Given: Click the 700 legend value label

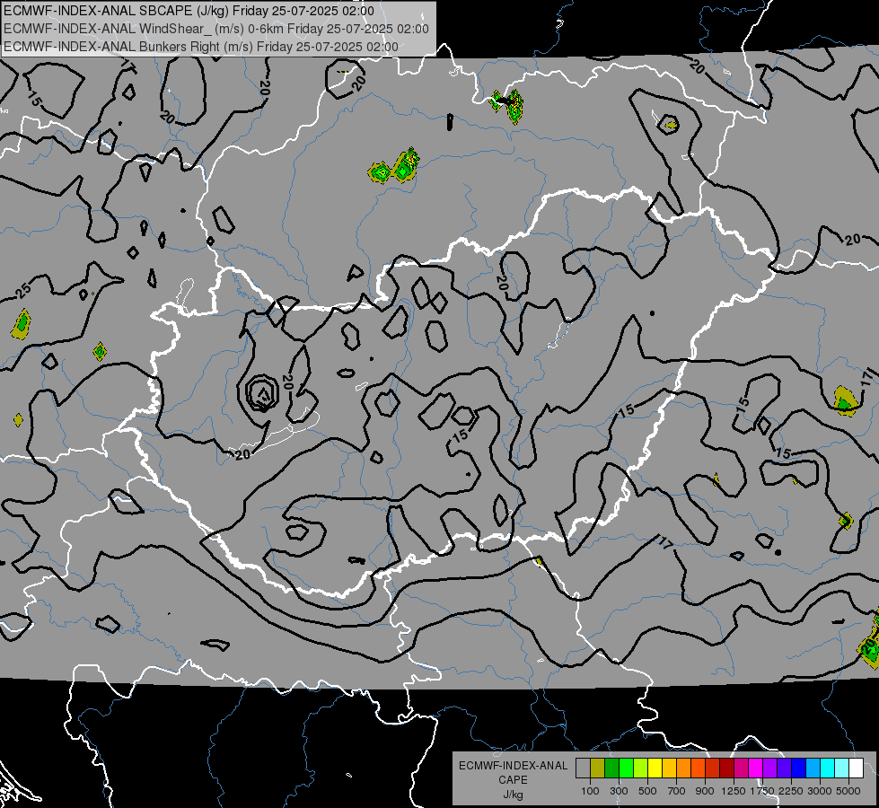Looking at the screenshot, I should click(x=677, y=791).
